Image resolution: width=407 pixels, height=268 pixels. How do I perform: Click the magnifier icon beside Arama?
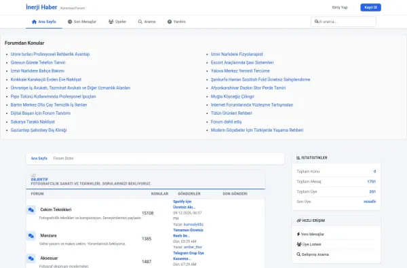140,22
